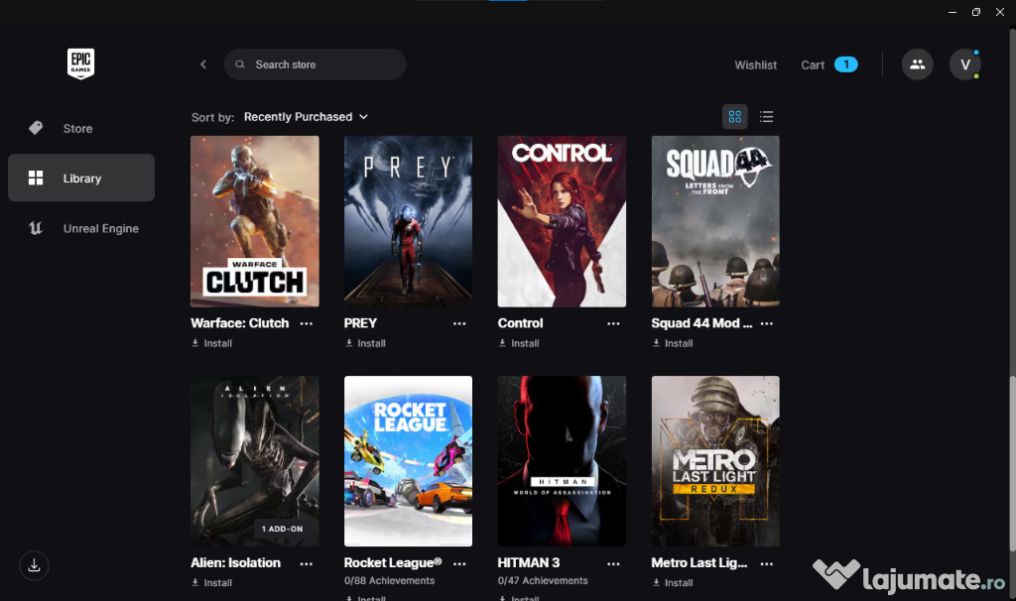The image size is (1016, 601).
Task: Open the friends list icon
Action: click(x=917, y=64)
